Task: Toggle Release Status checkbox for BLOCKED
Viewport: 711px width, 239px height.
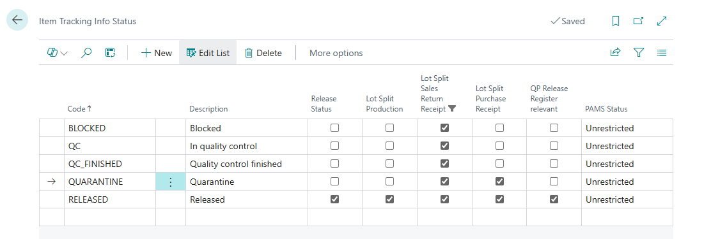Action: [334, 128]
